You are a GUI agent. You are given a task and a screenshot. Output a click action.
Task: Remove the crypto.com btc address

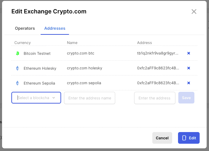coord(189,53)
